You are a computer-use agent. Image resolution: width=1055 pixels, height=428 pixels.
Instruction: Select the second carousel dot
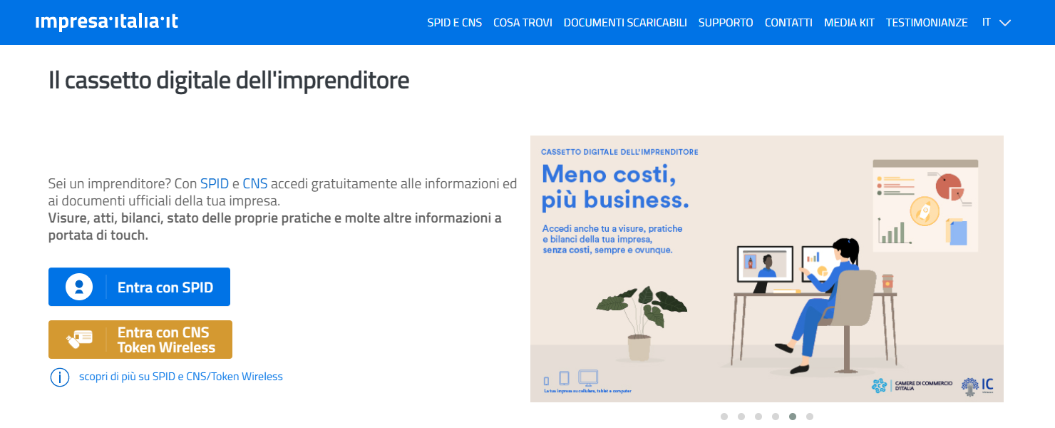pos(741,417)
